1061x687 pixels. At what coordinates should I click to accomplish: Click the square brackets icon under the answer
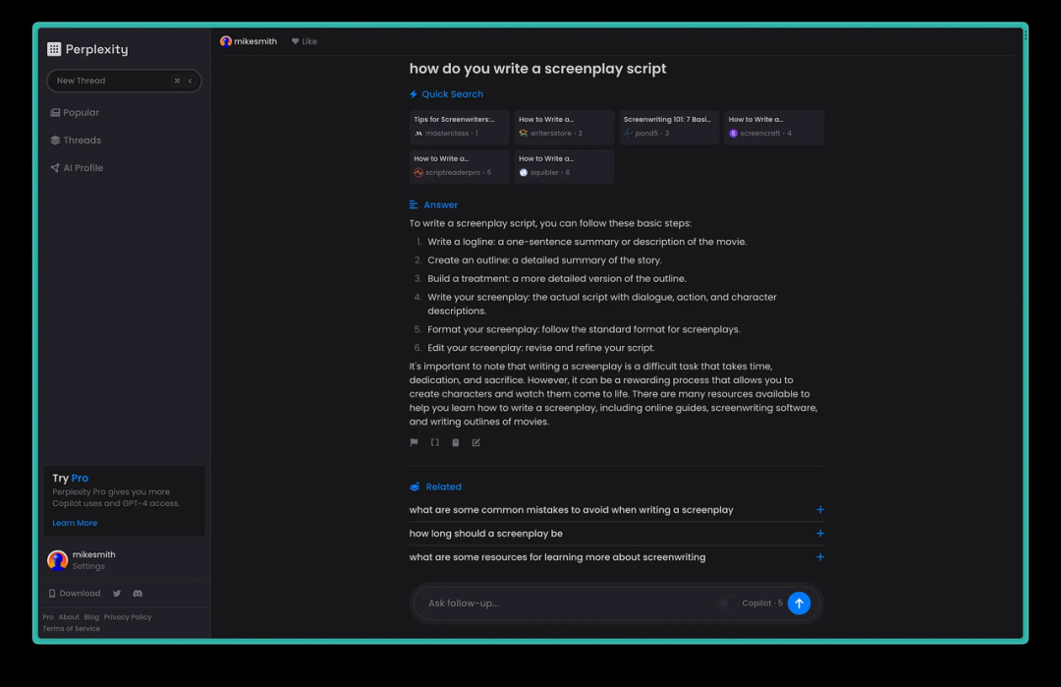[x=434, y=442]
